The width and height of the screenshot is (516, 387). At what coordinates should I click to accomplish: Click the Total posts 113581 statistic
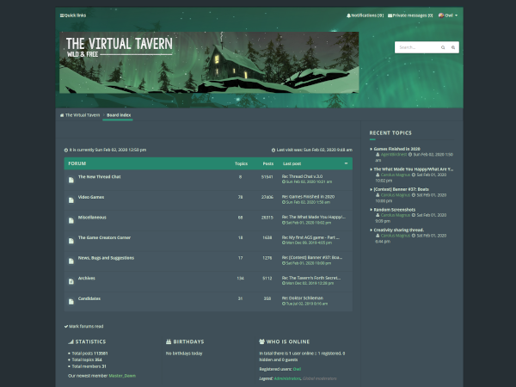89,353
